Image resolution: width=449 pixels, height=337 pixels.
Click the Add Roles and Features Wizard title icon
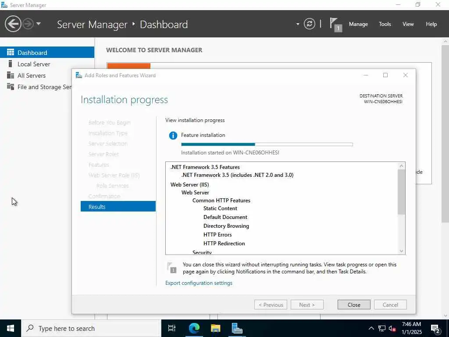[79, 75]
